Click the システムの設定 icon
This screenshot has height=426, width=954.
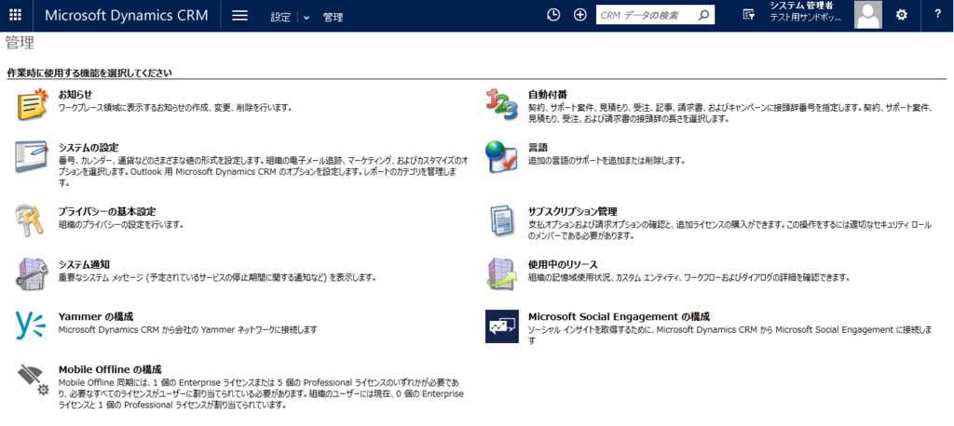click(31, 157)
